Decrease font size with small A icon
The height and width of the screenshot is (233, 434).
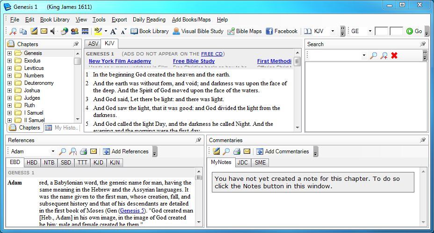(123, 31)
